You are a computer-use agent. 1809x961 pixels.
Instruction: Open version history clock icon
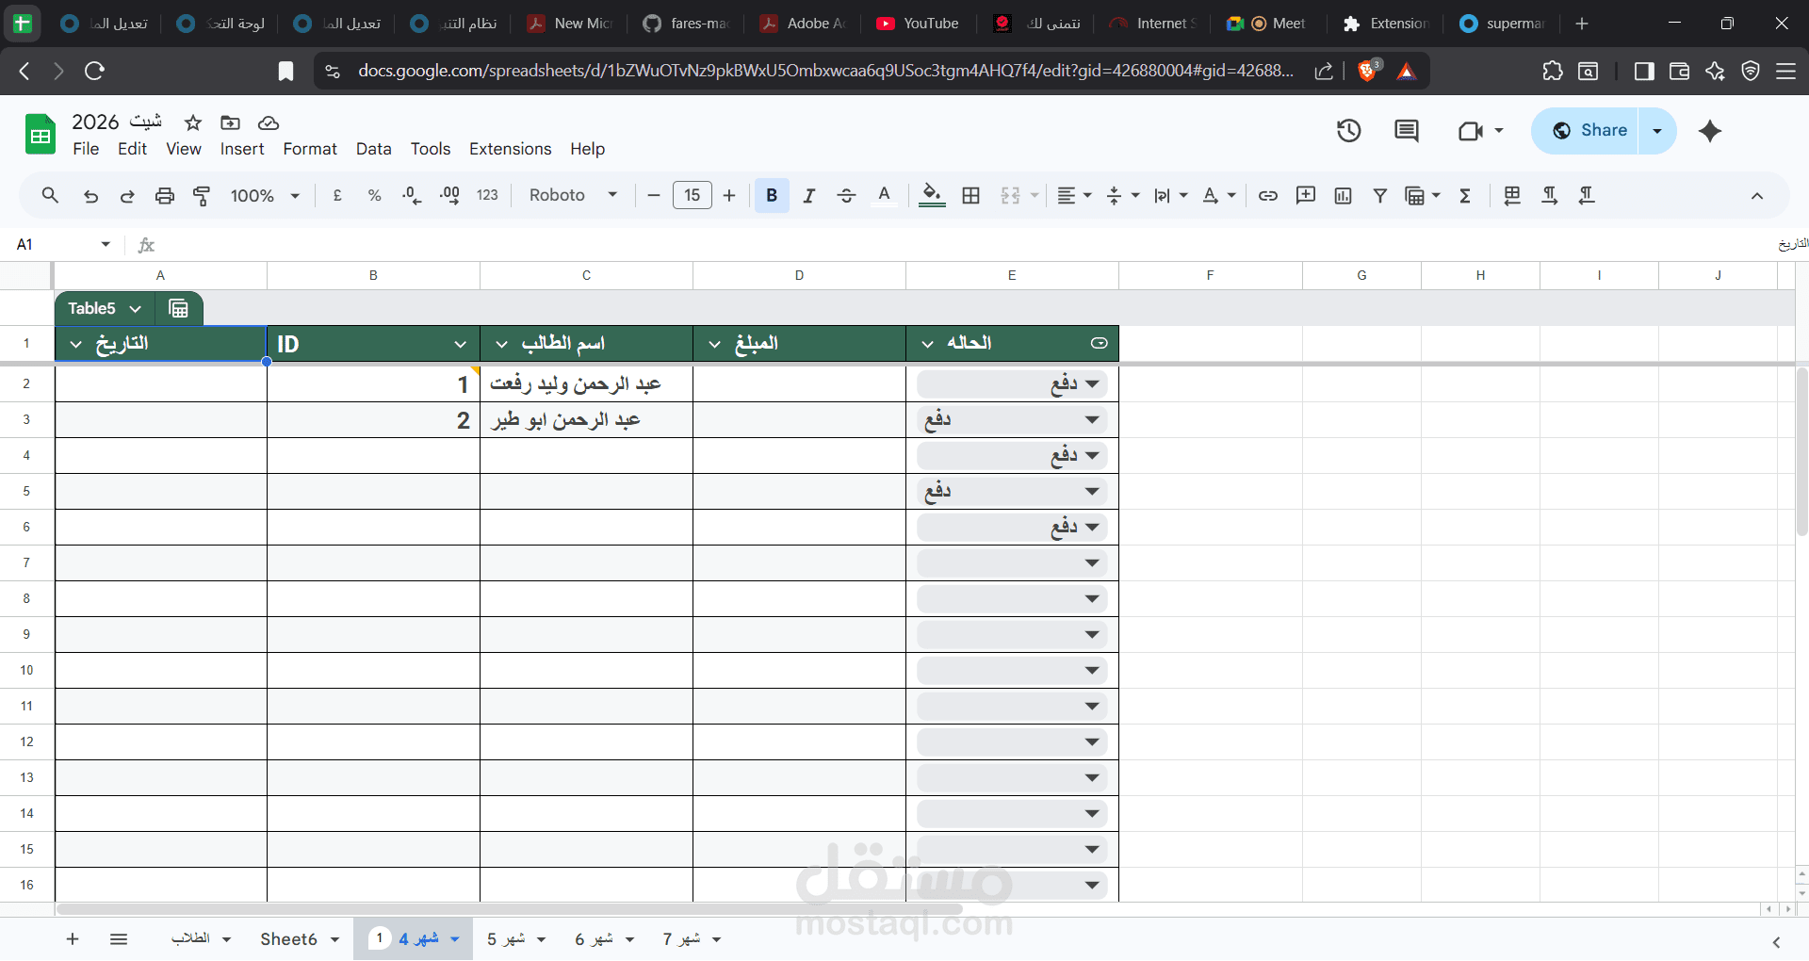click(1348, 131)
